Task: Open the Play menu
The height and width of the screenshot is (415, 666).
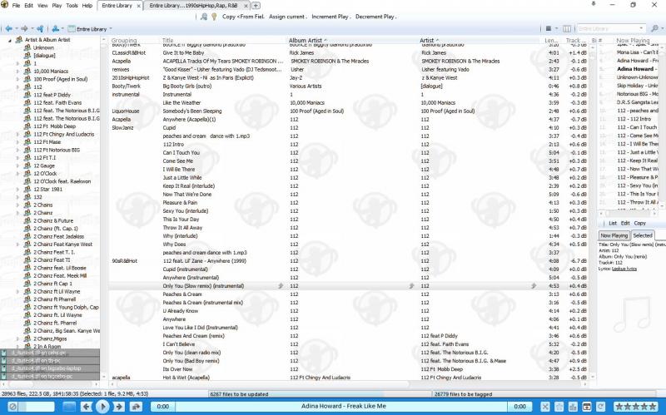Action: coord(57,6)
